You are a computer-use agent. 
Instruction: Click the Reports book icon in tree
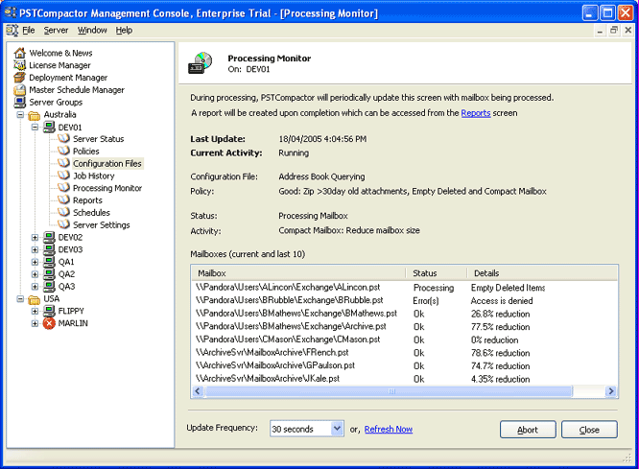tap(63, 199)
